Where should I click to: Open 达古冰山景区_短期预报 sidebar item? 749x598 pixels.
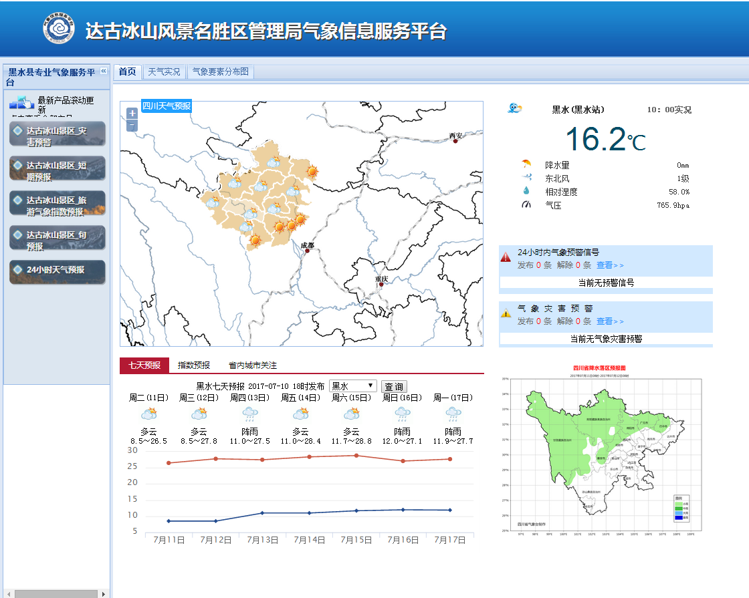click(58, 168)
